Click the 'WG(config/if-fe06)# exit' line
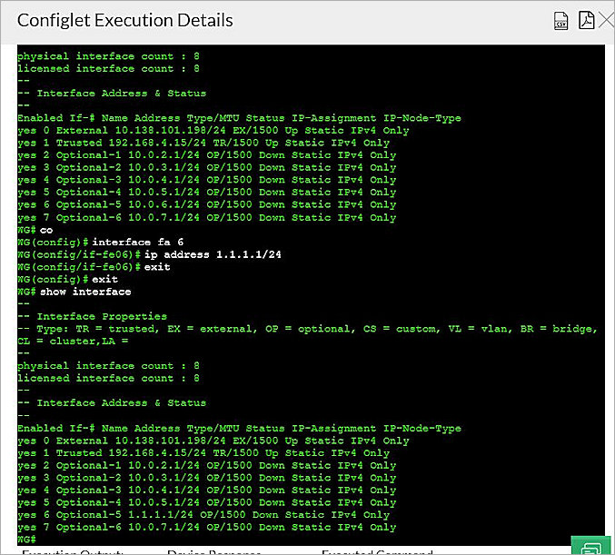 (94, 267)
